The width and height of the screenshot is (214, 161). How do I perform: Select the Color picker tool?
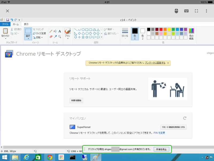pos(55,36)
